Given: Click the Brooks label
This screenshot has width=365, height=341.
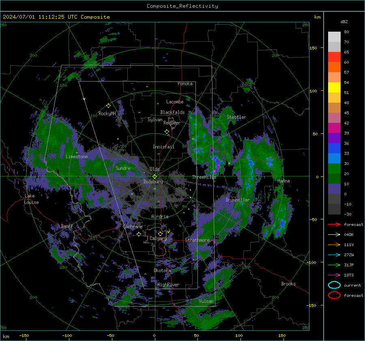Looking at the screenshot, I should point(288,284).
